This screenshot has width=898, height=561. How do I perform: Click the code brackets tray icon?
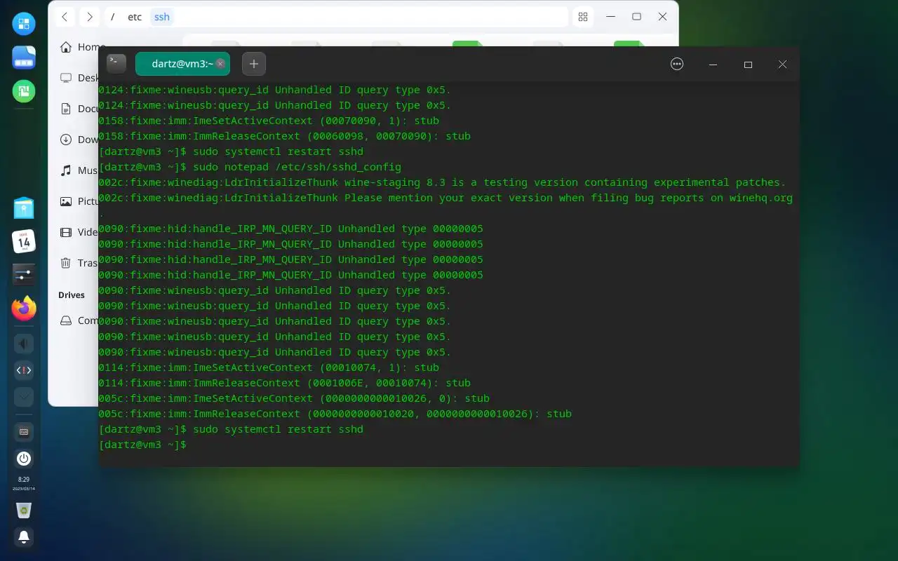(24, 370)
